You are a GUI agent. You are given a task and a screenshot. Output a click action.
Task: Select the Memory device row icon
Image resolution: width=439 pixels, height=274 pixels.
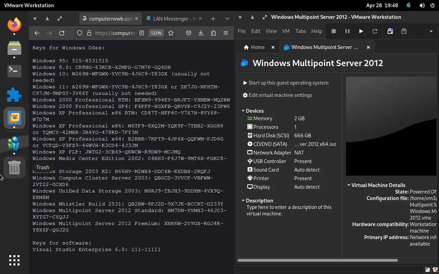[250, 119]
